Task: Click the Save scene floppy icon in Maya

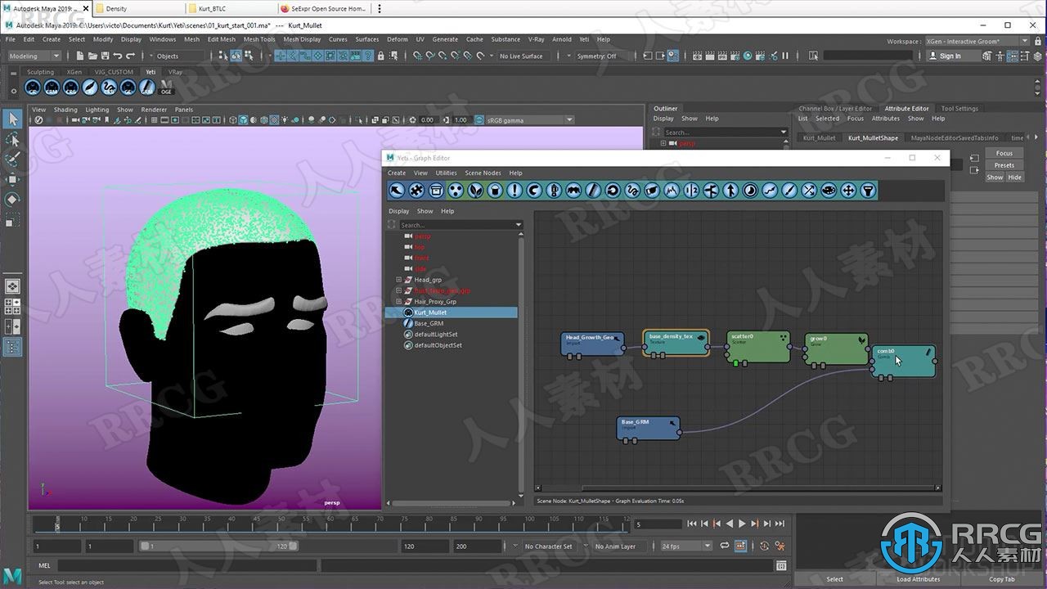Action: pos(105,56)
